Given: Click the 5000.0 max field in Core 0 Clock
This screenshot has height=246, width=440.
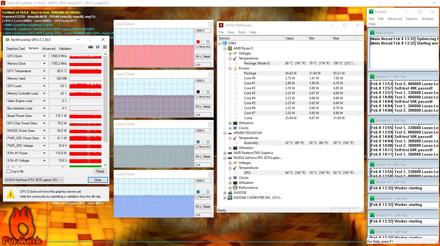Looking at the screenshot, I should [203, 31].
